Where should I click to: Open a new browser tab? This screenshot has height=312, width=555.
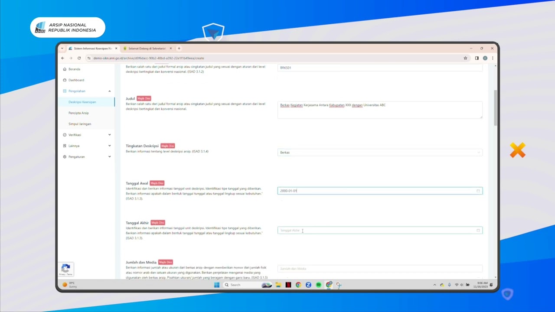click(x=179, y=49)
